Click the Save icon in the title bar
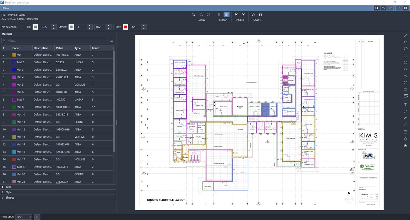Image resolution: width=410 pixels, height=220 pixels. 377,8
